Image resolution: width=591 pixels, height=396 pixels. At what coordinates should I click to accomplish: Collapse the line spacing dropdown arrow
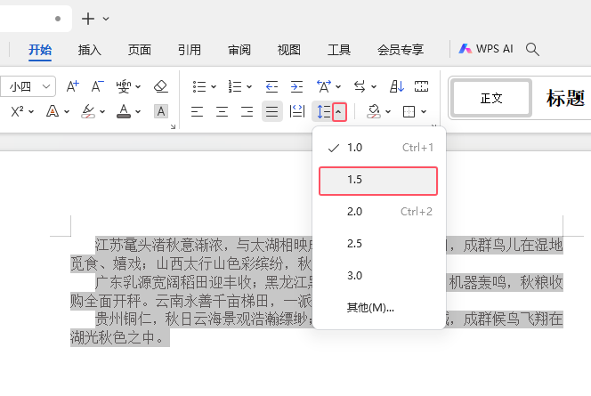339,111
